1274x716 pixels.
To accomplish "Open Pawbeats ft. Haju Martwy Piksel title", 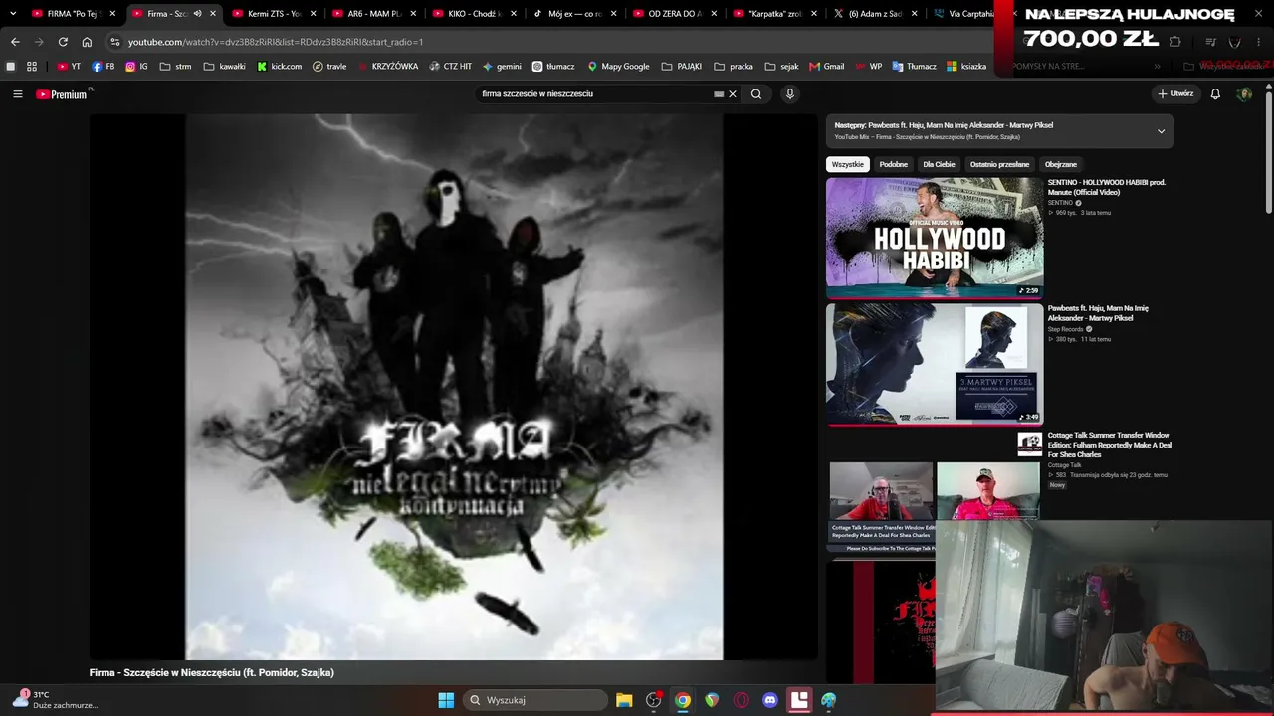I will tap(1098, 313).
